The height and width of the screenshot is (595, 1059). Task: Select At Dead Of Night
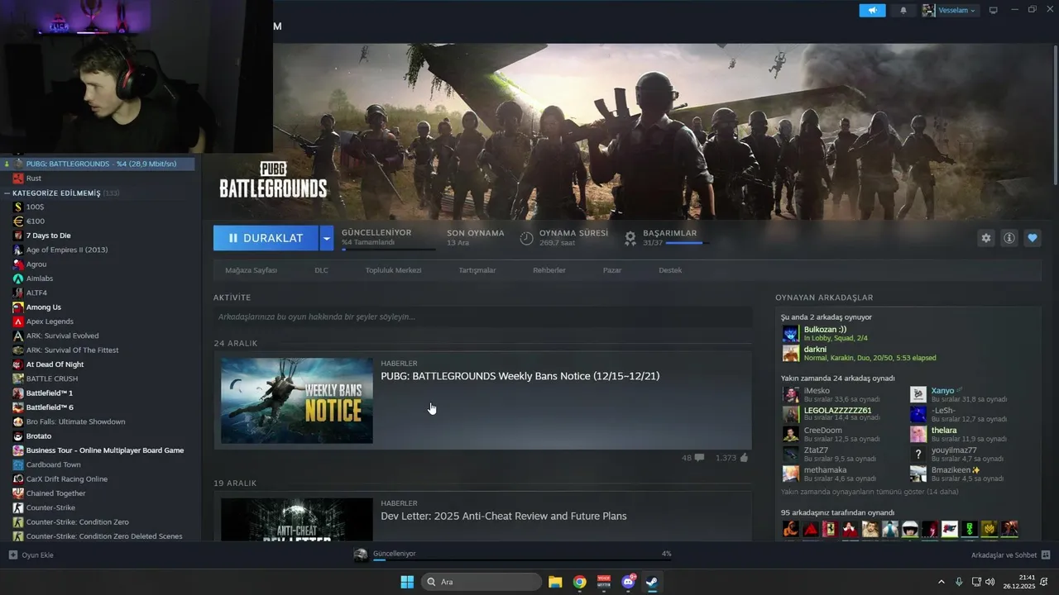point(55,364)
